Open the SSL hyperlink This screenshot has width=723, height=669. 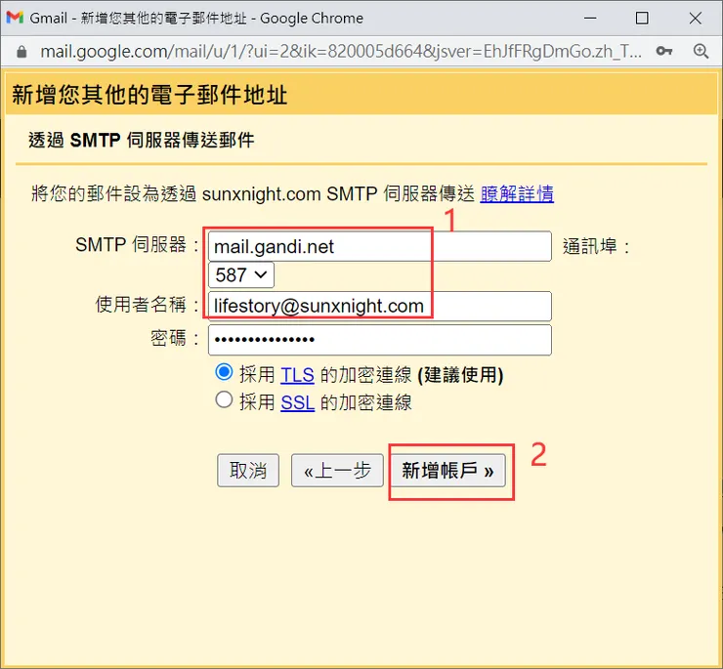point(298,403)
